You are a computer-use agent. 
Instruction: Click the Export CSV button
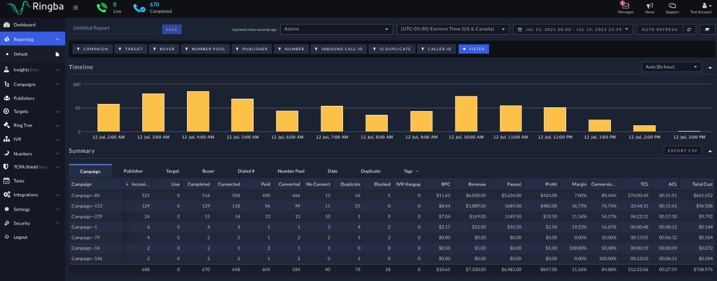pyautogui.click(x=682, y=151)
